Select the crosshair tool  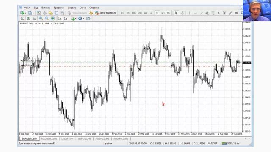182,13
